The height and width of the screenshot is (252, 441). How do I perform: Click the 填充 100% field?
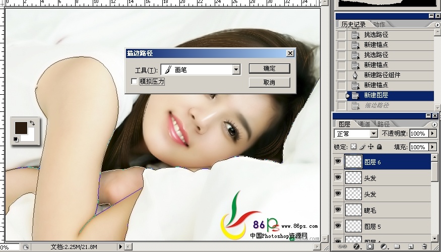419,147
